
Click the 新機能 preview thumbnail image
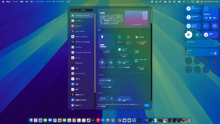tap(136, 18)
